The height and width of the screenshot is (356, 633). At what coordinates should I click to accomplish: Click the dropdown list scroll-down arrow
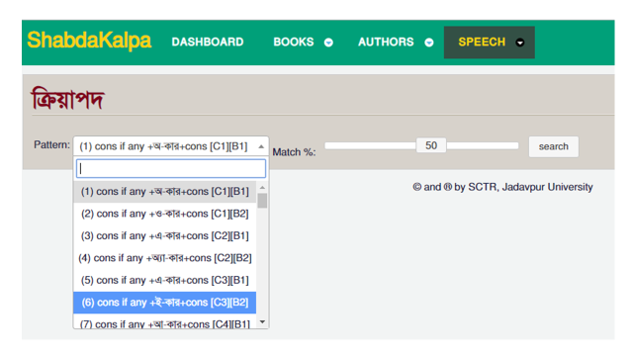click(x=262, y=321)
